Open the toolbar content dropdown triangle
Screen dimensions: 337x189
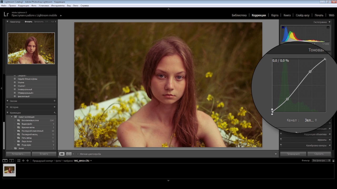pos(276,154)
